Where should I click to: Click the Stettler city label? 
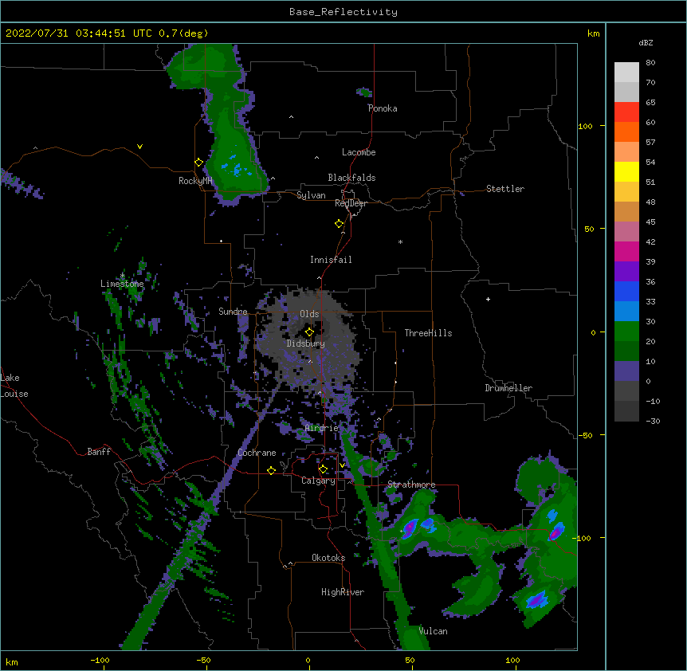tap(505, 189)
